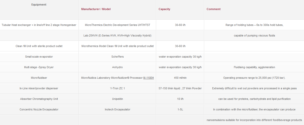Screen dimensions: 304x125
Task: Click the 1-5L capacity cell
Action: pos(180,110)
